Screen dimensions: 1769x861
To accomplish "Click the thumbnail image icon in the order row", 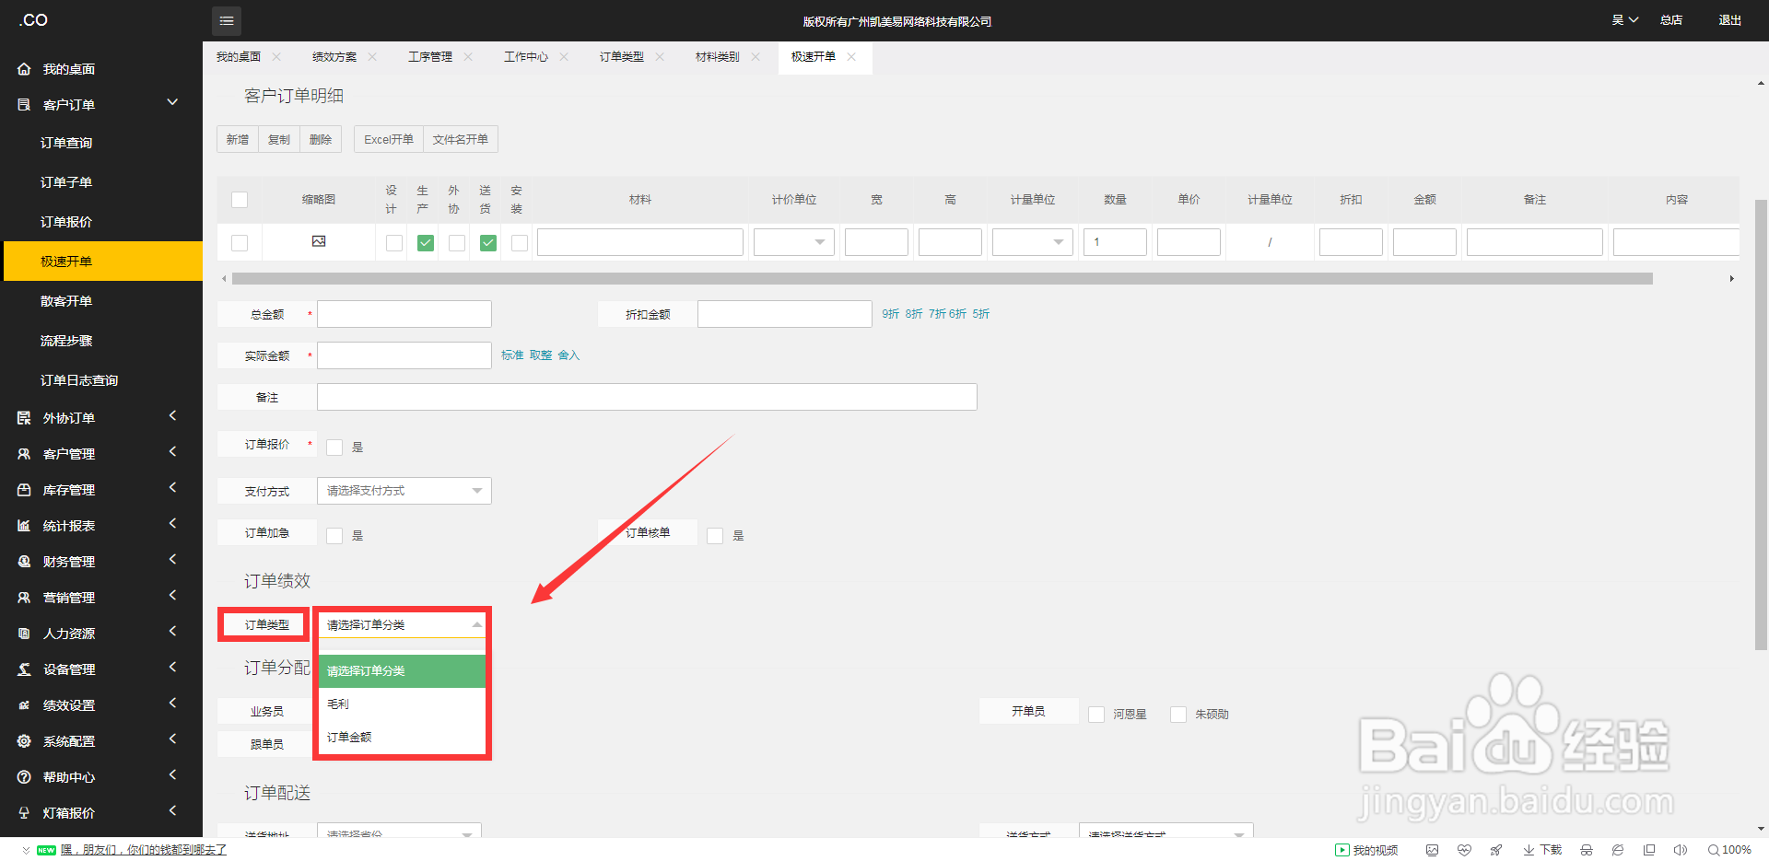I will point(319,241).
